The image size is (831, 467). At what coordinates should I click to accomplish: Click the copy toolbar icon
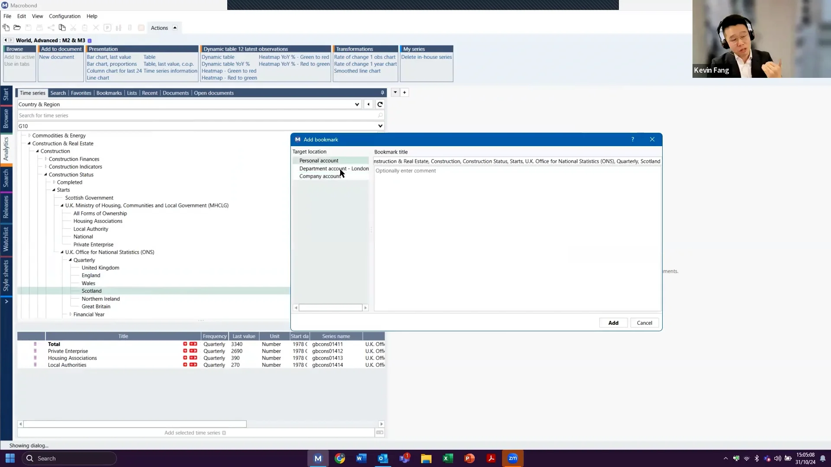[62, 28]
